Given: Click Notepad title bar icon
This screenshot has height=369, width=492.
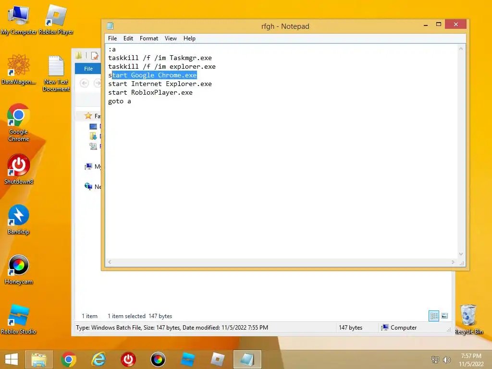Looking at the screenshot, I should [110, 26].
